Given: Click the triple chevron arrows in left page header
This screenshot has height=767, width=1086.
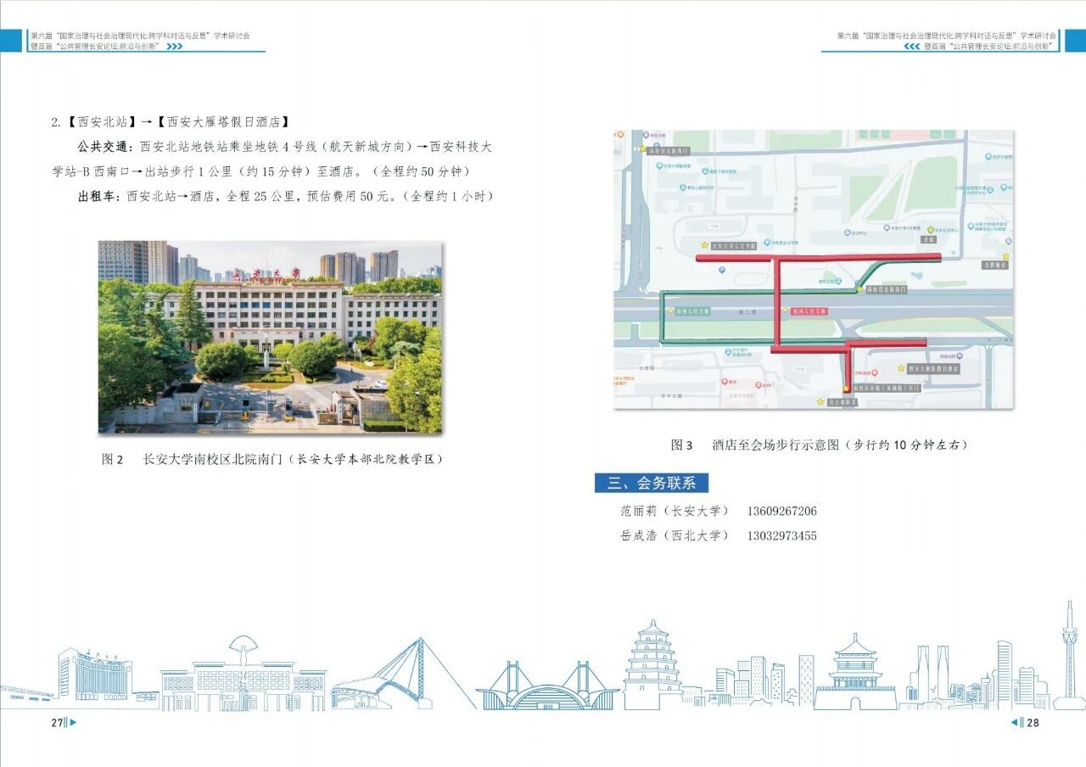Looking at the screenshot, I should point(175,47).
